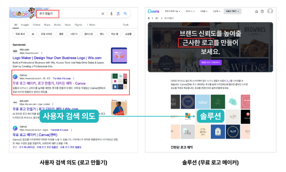The width and height of the screenshot is (286, 172).
Task: Open the Logo Maker Wix.com ad link
Action: tap(57, 58)
